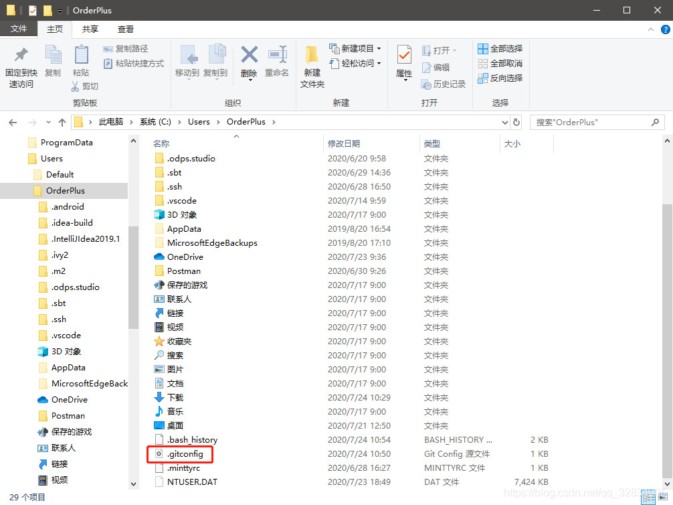Sort by the 修改日期 column header
This screenshot has height=505, width=673.
click(344, 143)
